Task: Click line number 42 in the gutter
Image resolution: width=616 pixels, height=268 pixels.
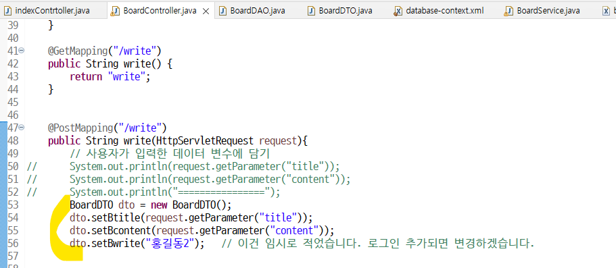Action: coord(13,63)
